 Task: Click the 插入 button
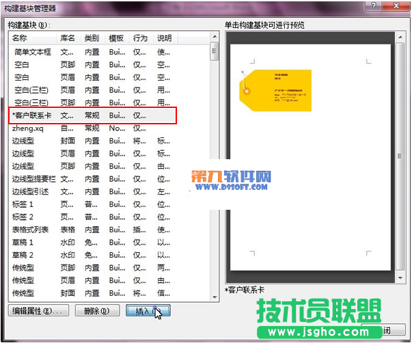(x=148, y=311)
